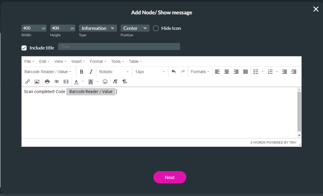Click the text color A swatch
This screenshot has height=196, width=323.
pyautogui.click(x=76, y=82)
